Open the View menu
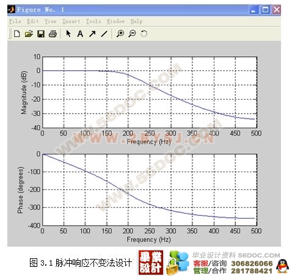Viewport: 292px width, 276px height. coord(51,21)
